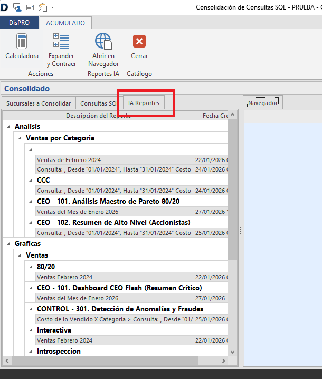This screenshot has width=322, height=379.
Task: Click the vertical scrollbar thumb
Action: point(233,189)
